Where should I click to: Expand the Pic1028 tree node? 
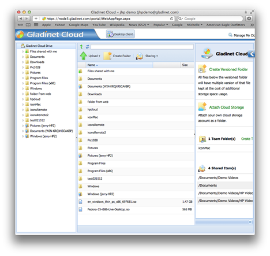(x=23, y=67)
